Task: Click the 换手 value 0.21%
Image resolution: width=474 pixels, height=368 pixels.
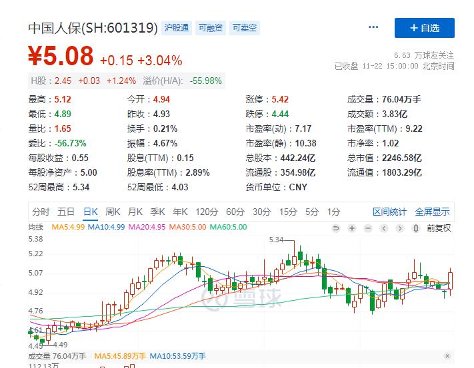Action: (x=165, y=128)
